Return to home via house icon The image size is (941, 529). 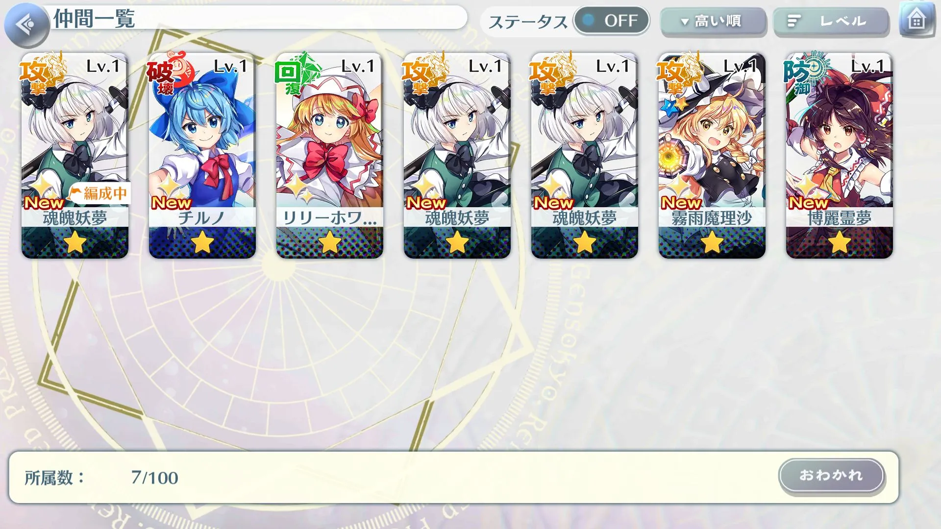916,21
